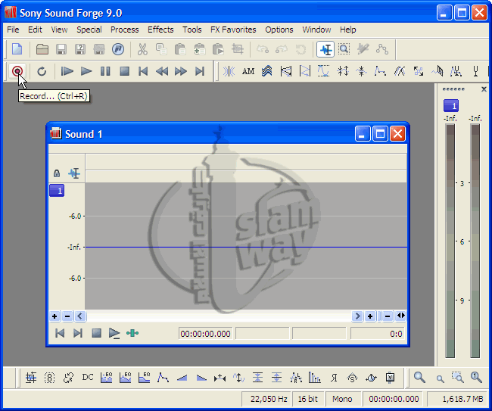Image resolution: width=492 pixels, height=411 pixels.
Task: Click channel 1 button in meters panel
Action: pos(451,106)
